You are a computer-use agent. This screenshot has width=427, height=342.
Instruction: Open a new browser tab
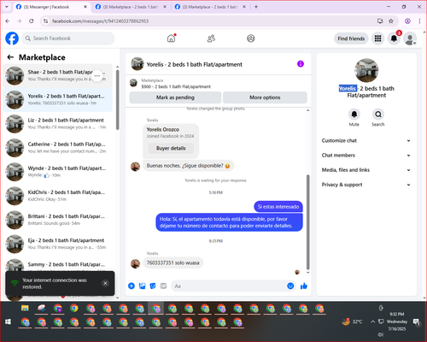256,7
